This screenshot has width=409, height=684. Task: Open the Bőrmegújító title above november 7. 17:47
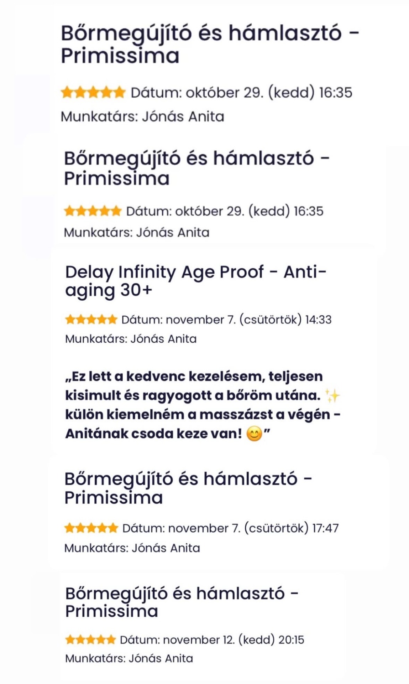click(188, 488)
